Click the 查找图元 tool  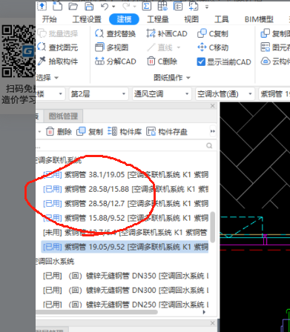pyautogui.click(x=58, y=47)
